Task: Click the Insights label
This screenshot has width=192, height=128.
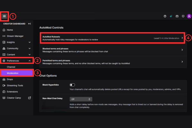Action: point(11,42)
